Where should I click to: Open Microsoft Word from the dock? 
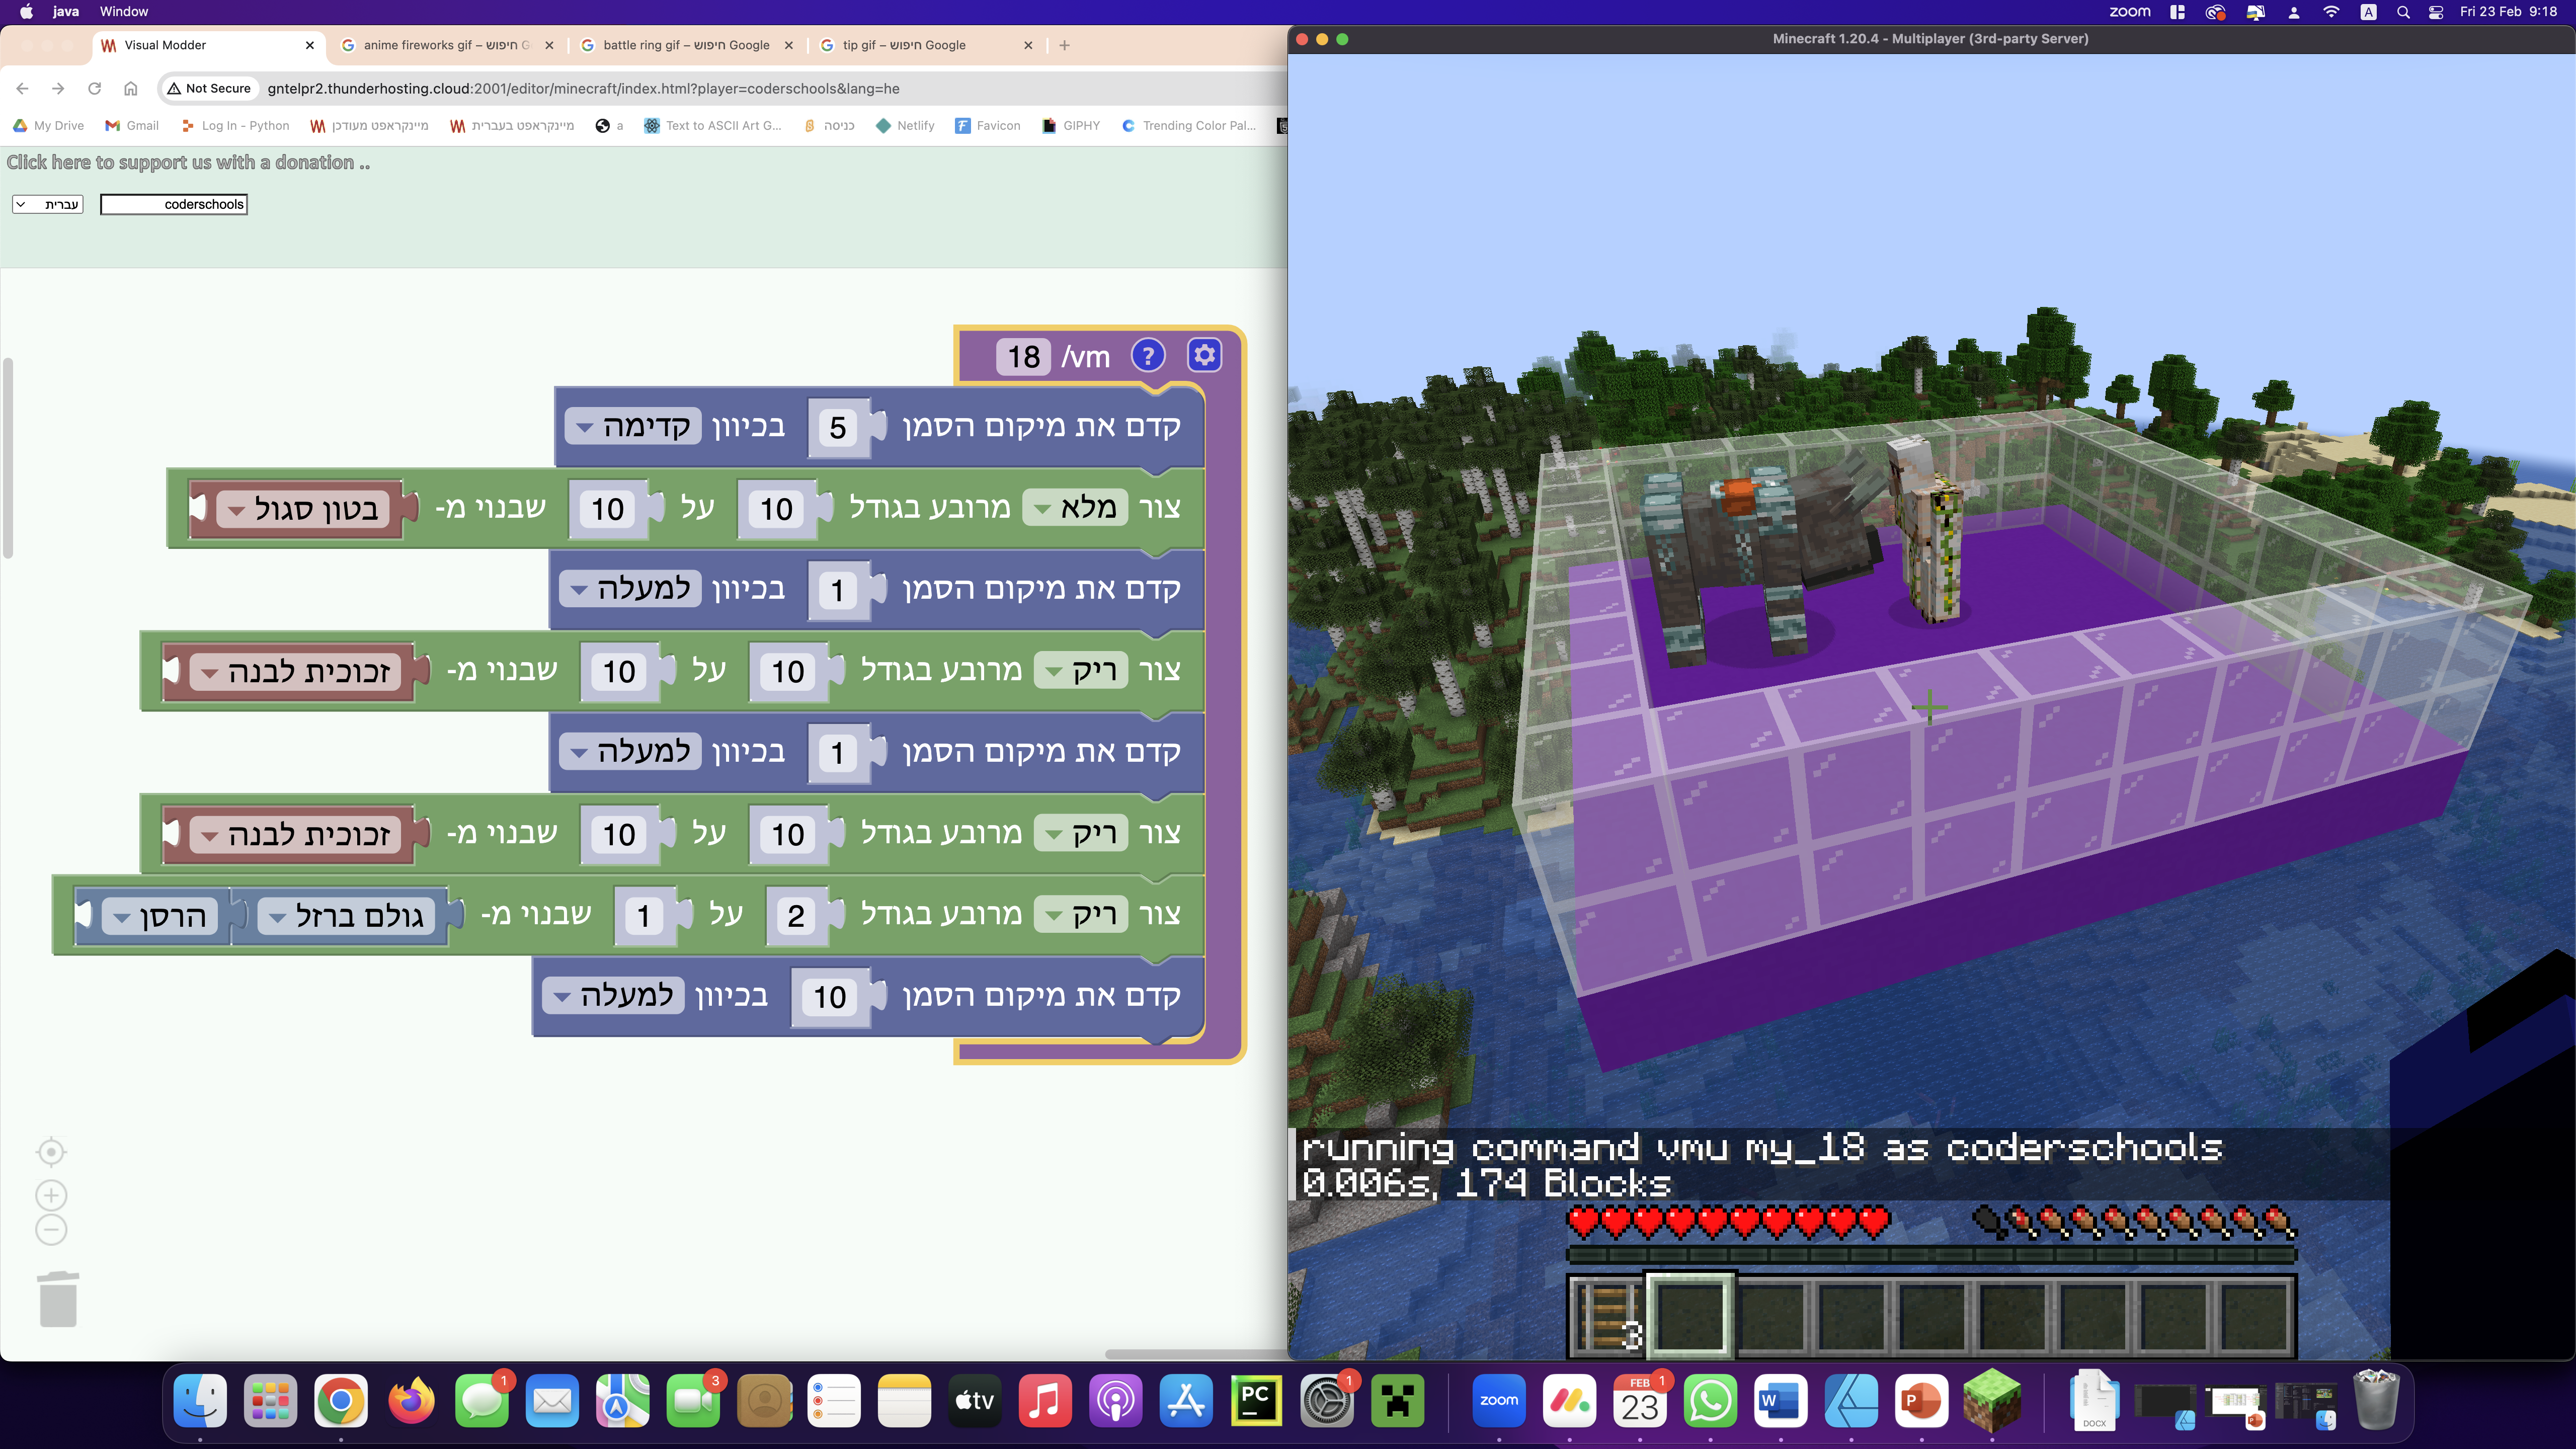click(x=1780, y=1400)
